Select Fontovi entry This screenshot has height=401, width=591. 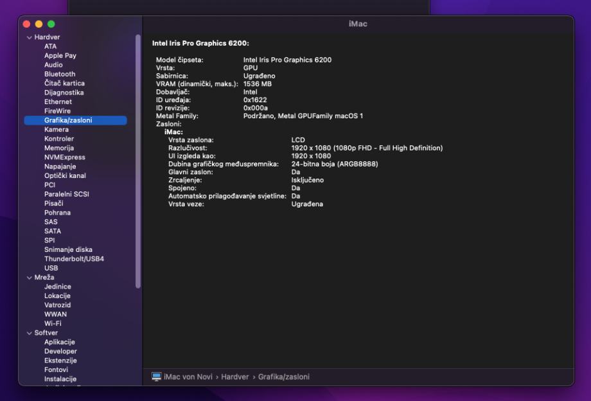click(56, 370)
